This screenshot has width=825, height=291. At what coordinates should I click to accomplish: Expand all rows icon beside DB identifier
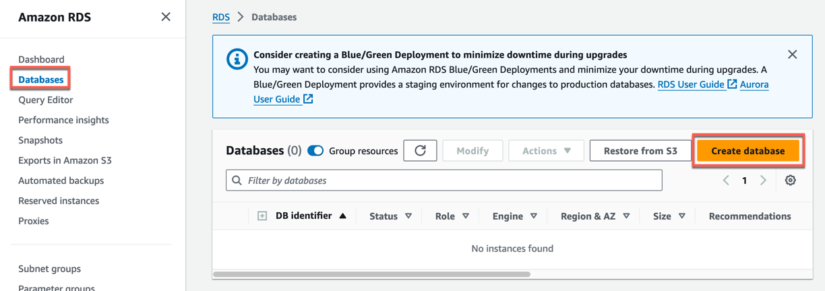(x=262, y=216)
